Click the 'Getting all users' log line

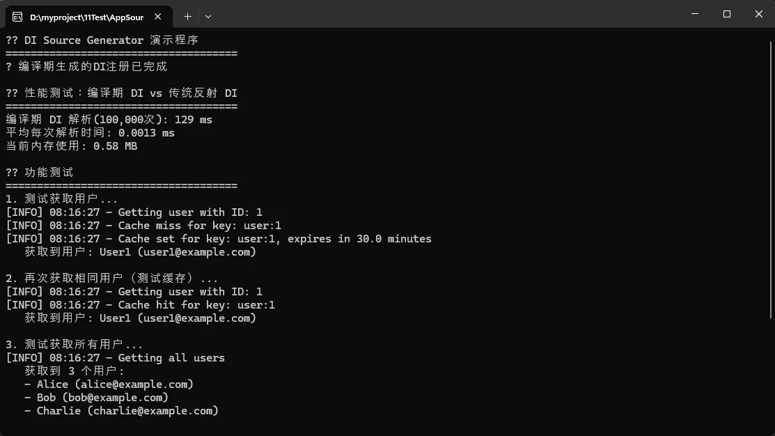click(171, 358)
